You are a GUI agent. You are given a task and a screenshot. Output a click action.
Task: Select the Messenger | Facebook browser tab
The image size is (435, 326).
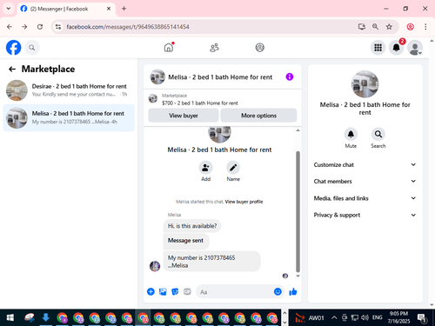pos(66,9)
